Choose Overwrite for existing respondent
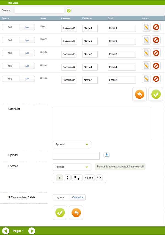 coord(78,197)
